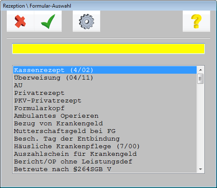This screenshot has height=188, width=217.
Task: Select Auszahlschein für Krankengeld
Action: 105,154
